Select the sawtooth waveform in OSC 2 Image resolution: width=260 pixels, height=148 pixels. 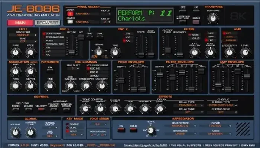point(128,37)
